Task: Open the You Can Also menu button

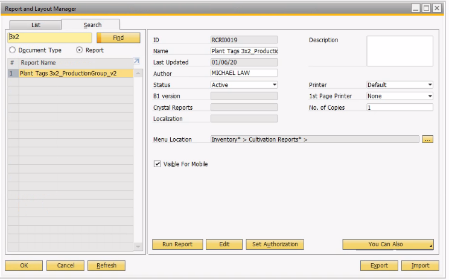Action: pyautogui.click(x=388, y=244)
